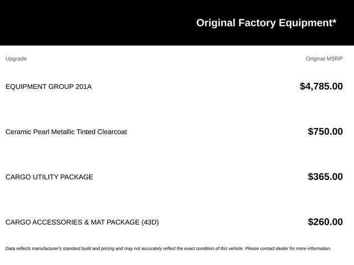Image resolution: width=354 pixels, height=265 pixels.
Task: Select CARGO ACCESSORIES & MAT PACKAGE (43D)
Action: pos(82,222)
